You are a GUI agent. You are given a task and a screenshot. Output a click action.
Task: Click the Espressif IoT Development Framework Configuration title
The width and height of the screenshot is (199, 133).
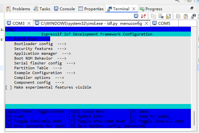97,34
